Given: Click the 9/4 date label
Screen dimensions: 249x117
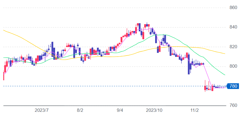Looking at the screenshot, I should pos(120,110).
